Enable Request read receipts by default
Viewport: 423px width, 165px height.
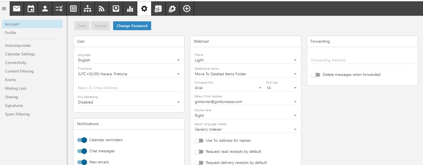click(x=199, y=152)
